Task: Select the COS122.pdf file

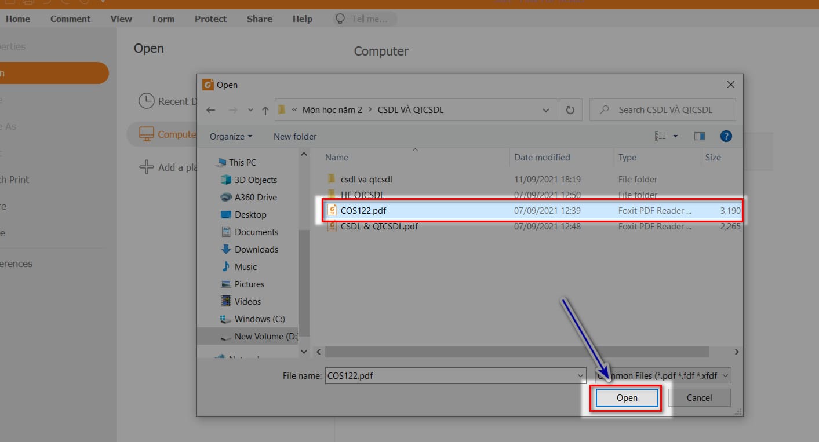Action: coord(533,211)
